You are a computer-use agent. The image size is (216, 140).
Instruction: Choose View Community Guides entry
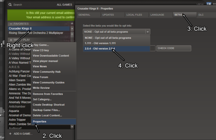pyautogui.click(x=48, y=82)
